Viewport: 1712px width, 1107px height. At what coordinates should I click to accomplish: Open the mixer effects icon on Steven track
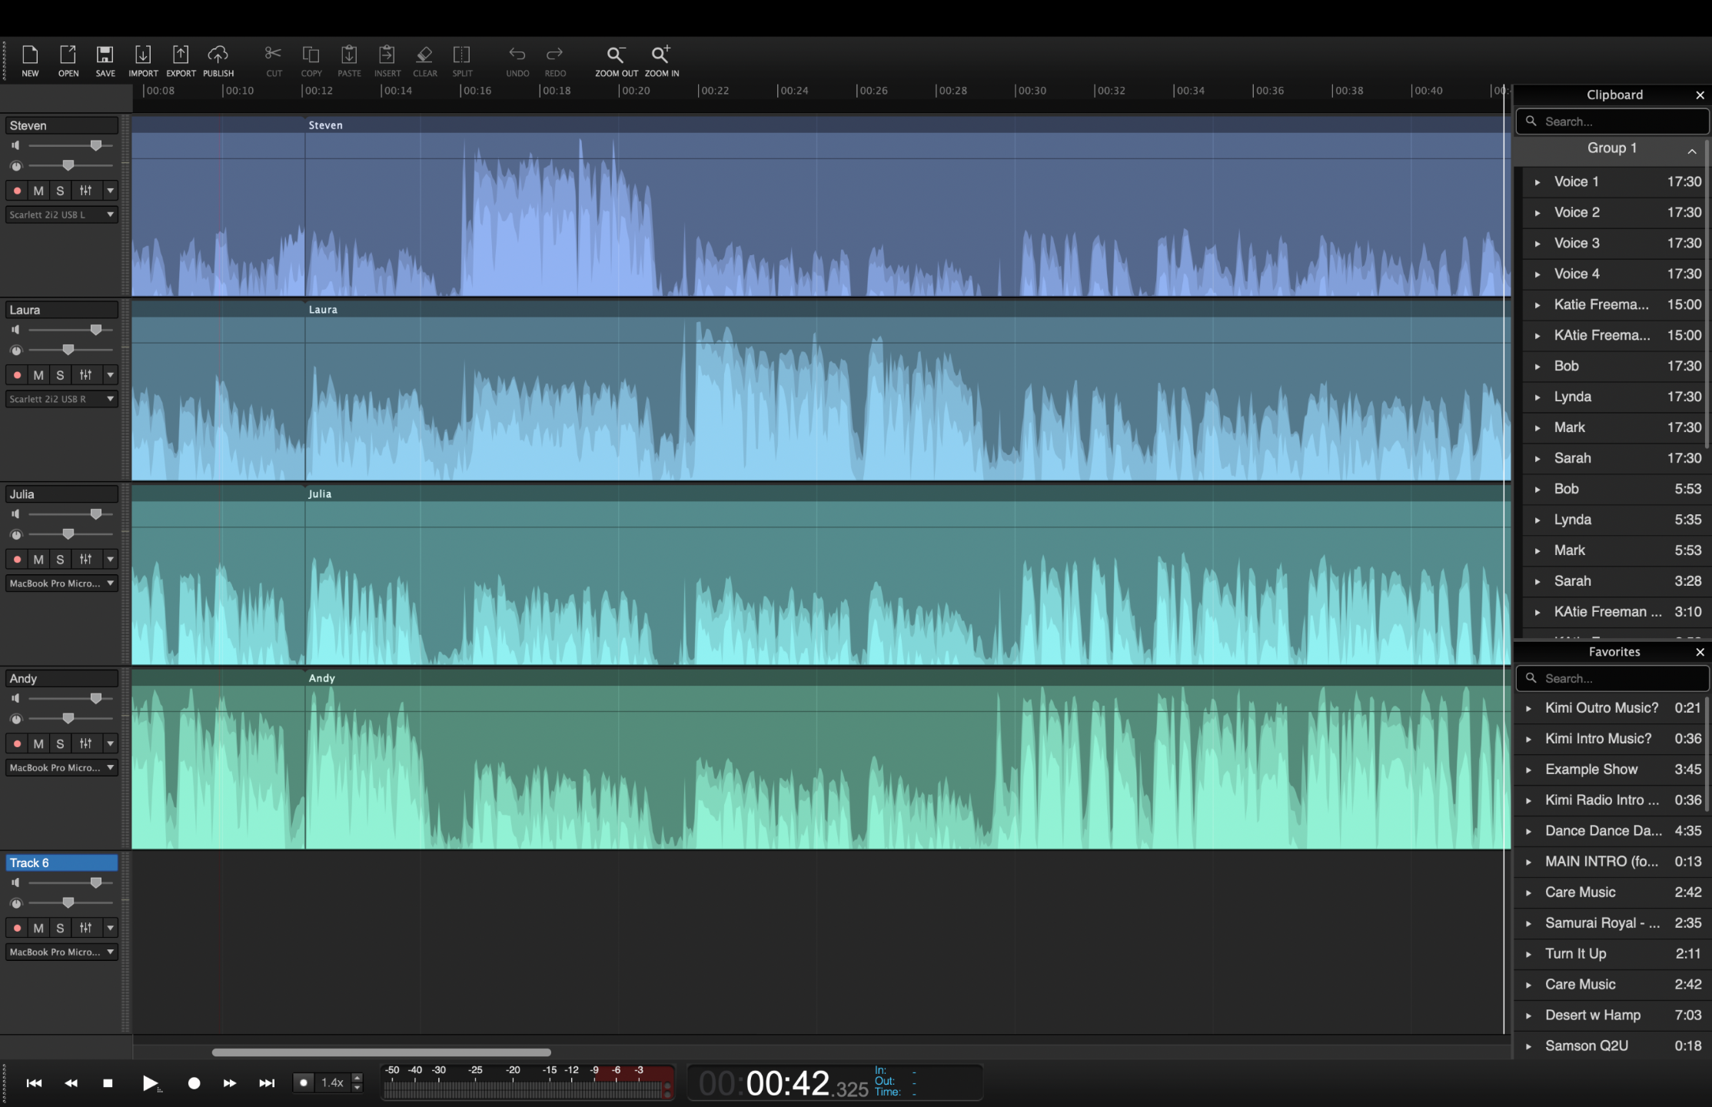coord(85,191)
